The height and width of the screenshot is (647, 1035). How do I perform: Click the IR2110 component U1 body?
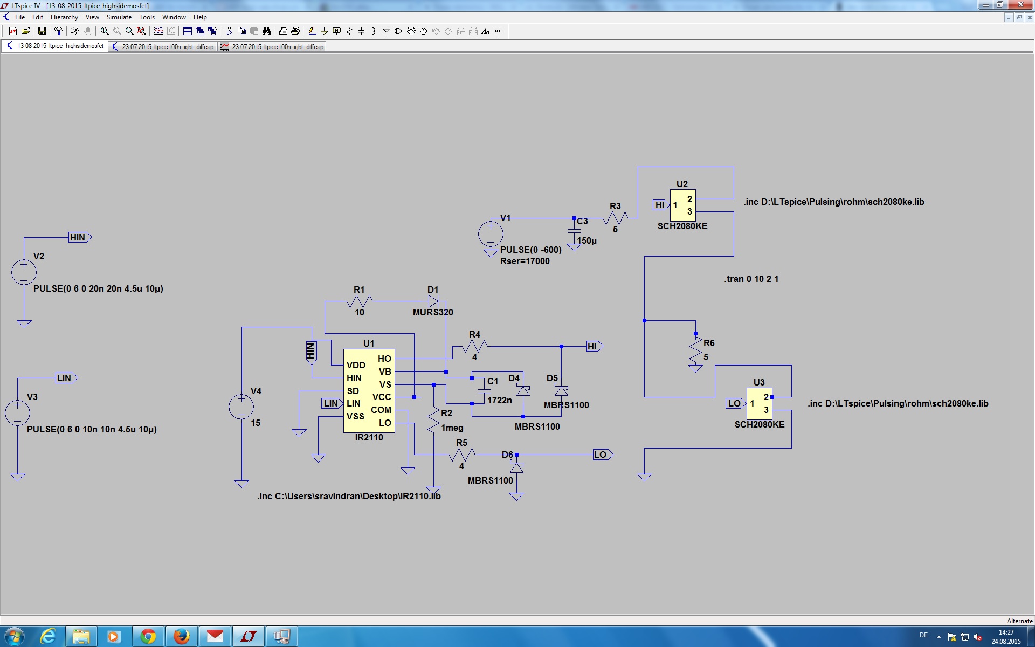tap(369, 391)
